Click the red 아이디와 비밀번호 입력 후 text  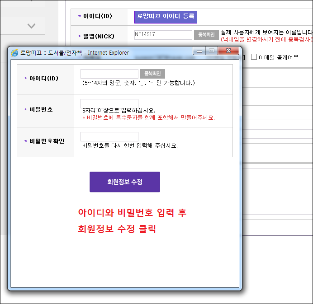click(x=132, y=213)
